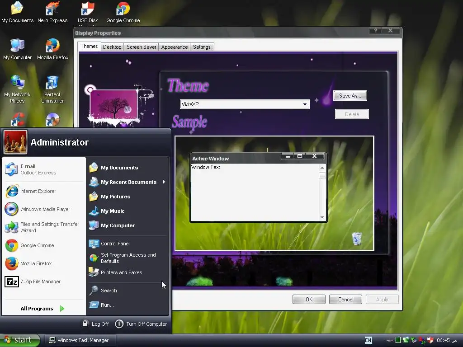Click OK in Display Properties
The height and width of the screenshot is (347, 463).
(x=309, y=300)
